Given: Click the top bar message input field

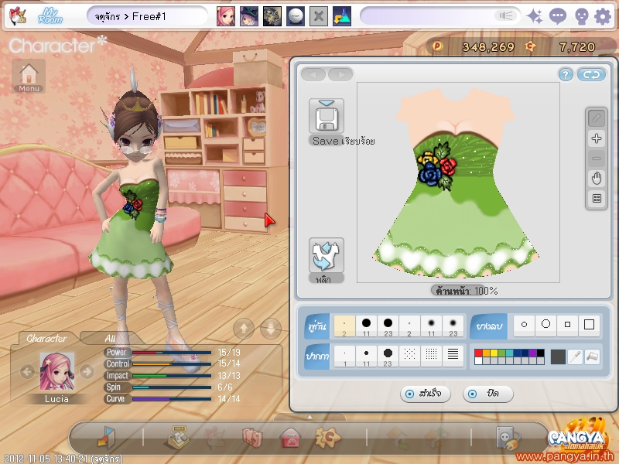Looking at the screenshot, I should (x=440, y=16).
